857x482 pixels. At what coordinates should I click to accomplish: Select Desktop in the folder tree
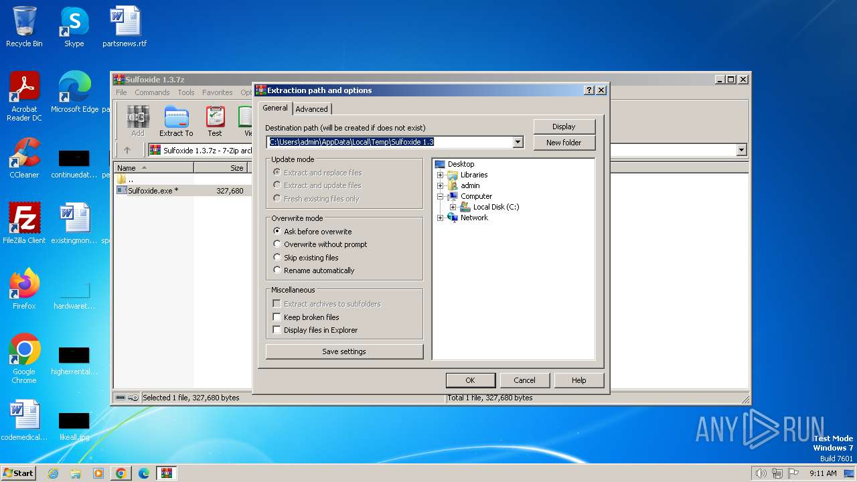[461, 164]
